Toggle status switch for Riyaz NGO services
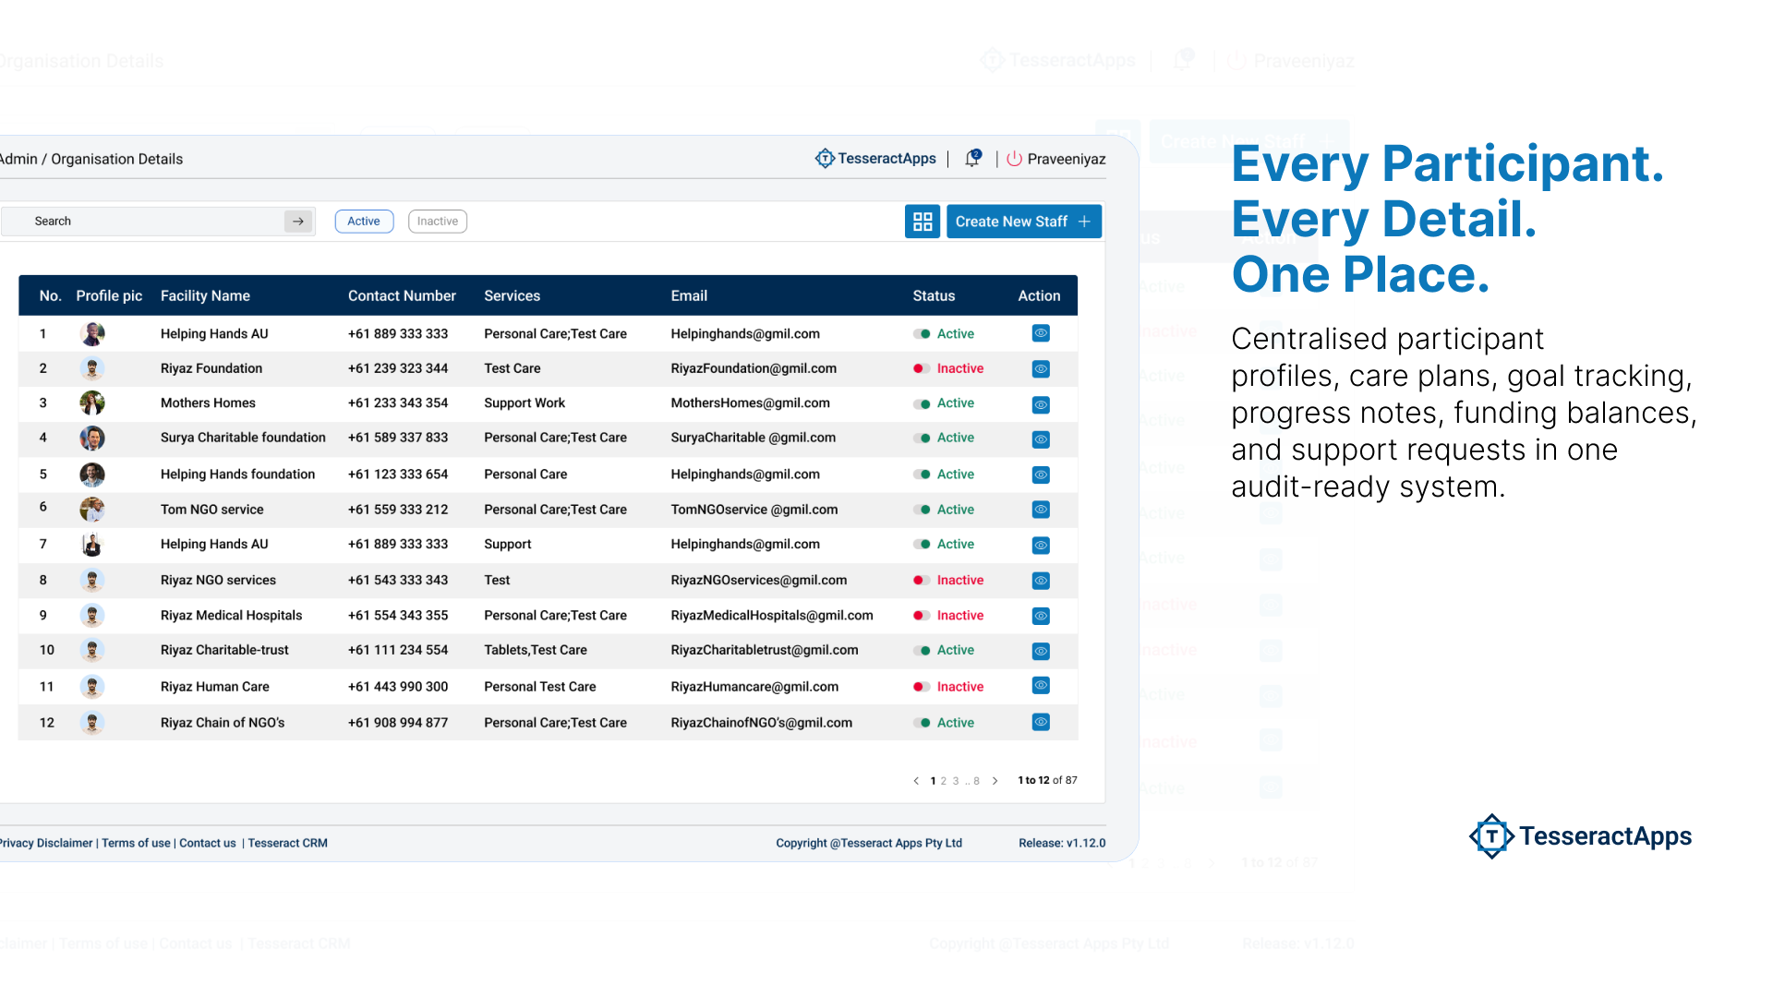Screen dimensions: 1773x997 921,581
